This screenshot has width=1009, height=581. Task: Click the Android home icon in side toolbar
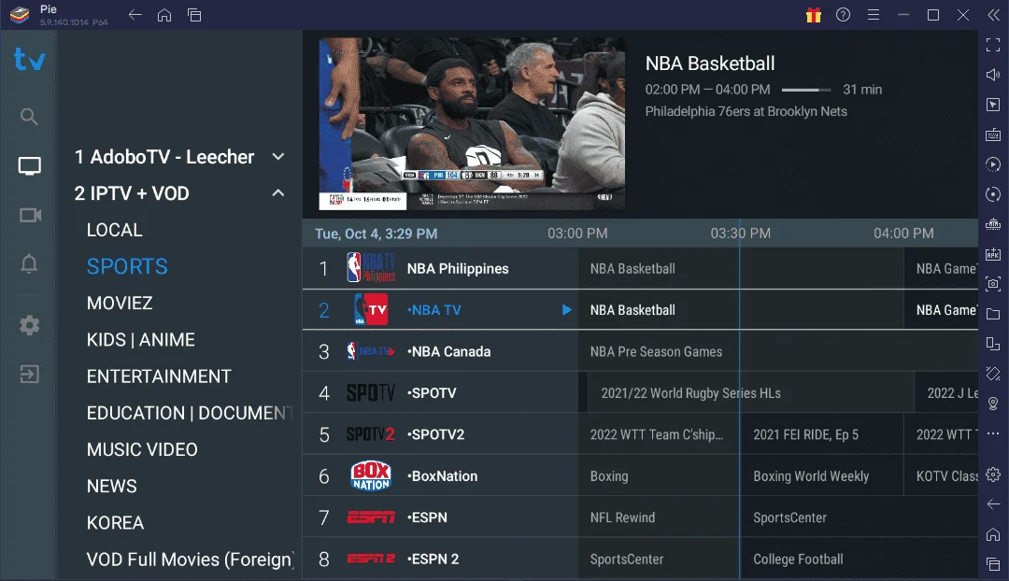click(x=993, y=534)
